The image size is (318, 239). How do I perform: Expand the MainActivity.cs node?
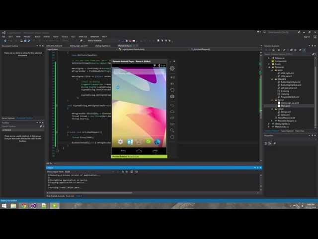269,127
